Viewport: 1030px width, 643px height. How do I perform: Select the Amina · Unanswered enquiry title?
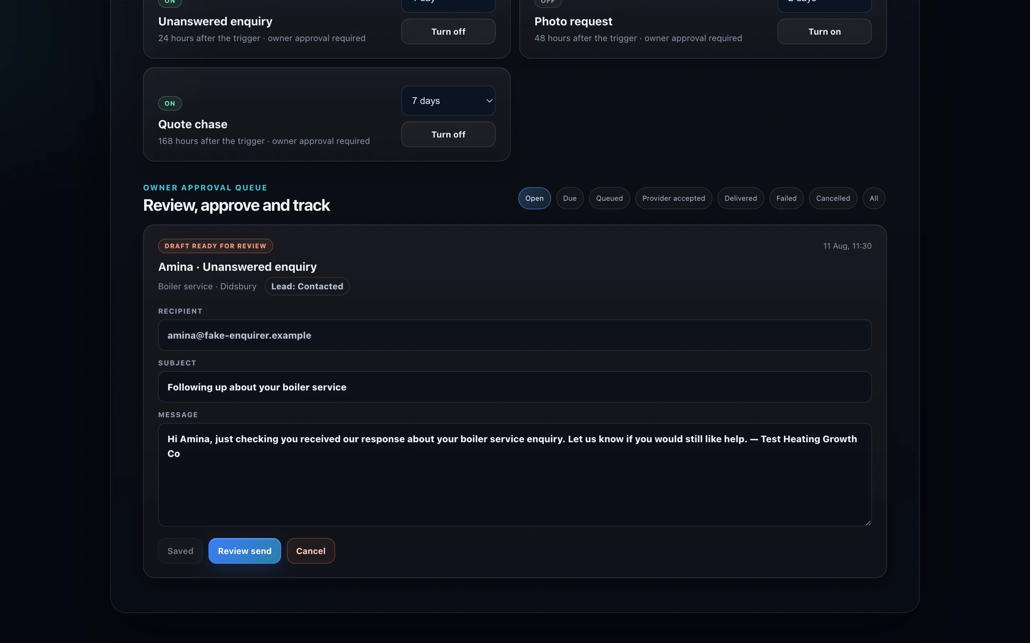click(x=237, y=266)
